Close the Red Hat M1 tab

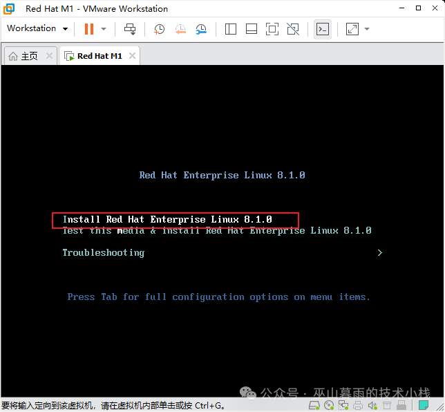tap(132, 56)
